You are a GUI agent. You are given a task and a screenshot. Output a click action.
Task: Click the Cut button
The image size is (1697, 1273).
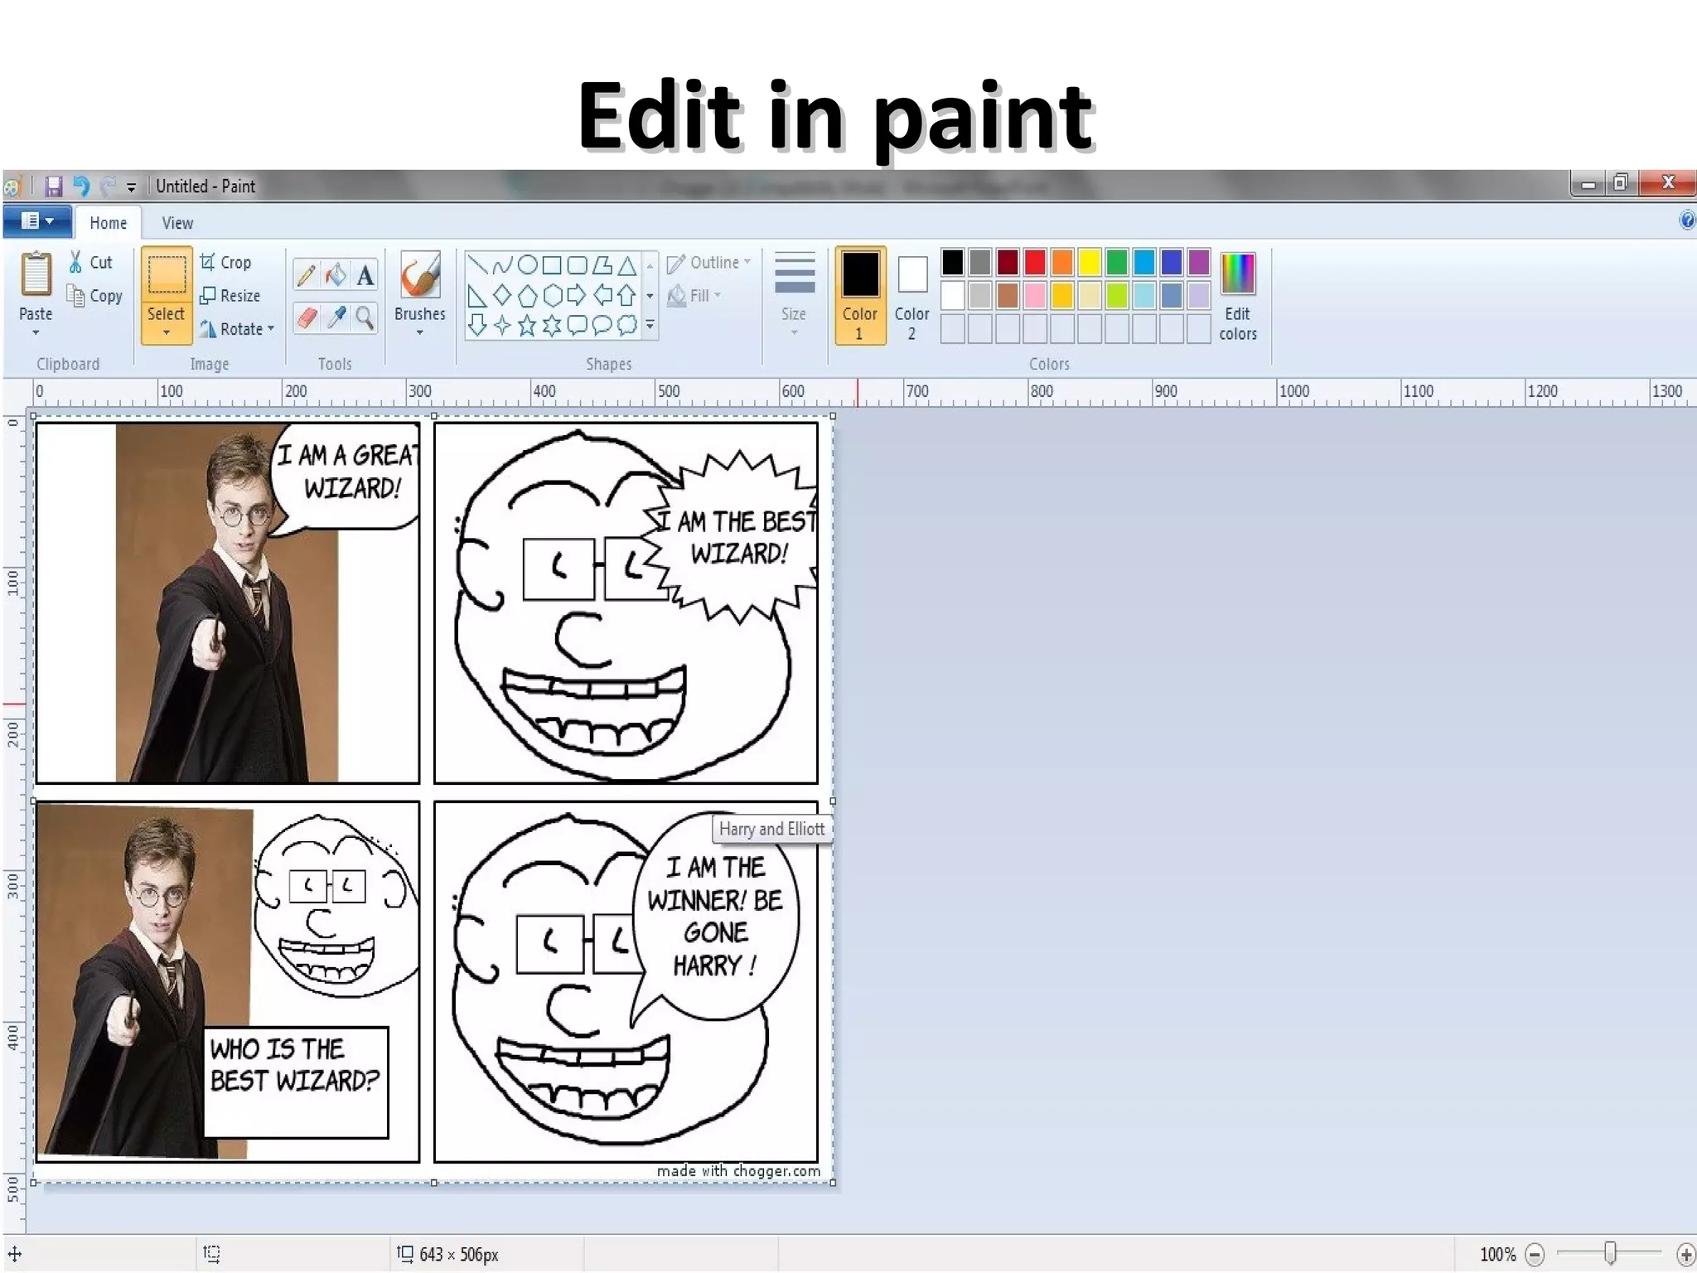click(x=90, y=262)
